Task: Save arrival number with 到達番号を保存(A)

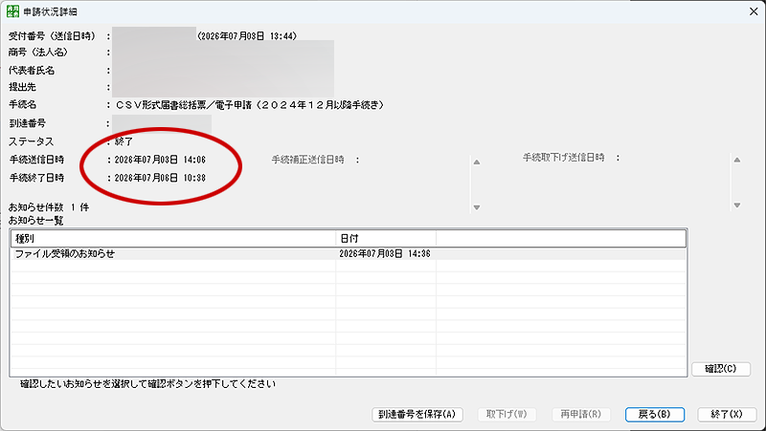Action: pyautogui.click(x=417, y=415)
